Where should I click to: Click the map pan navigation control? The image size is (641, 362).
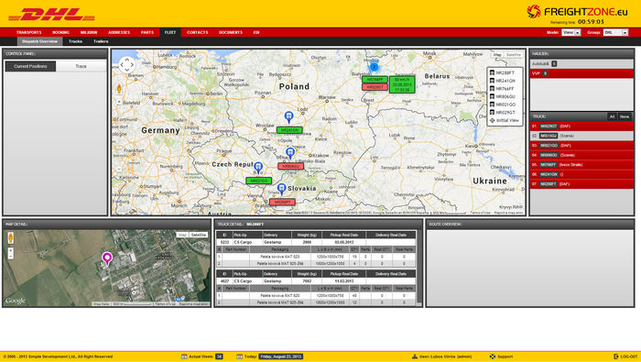[x=126, y=65]
